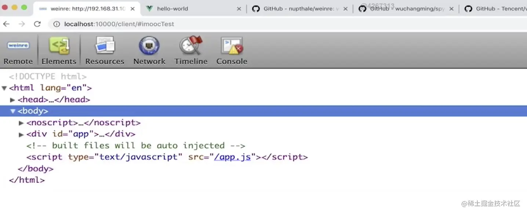Collapse the html element node
The width and height of the screenshot is (527, 214).
[x=4, y=88]
